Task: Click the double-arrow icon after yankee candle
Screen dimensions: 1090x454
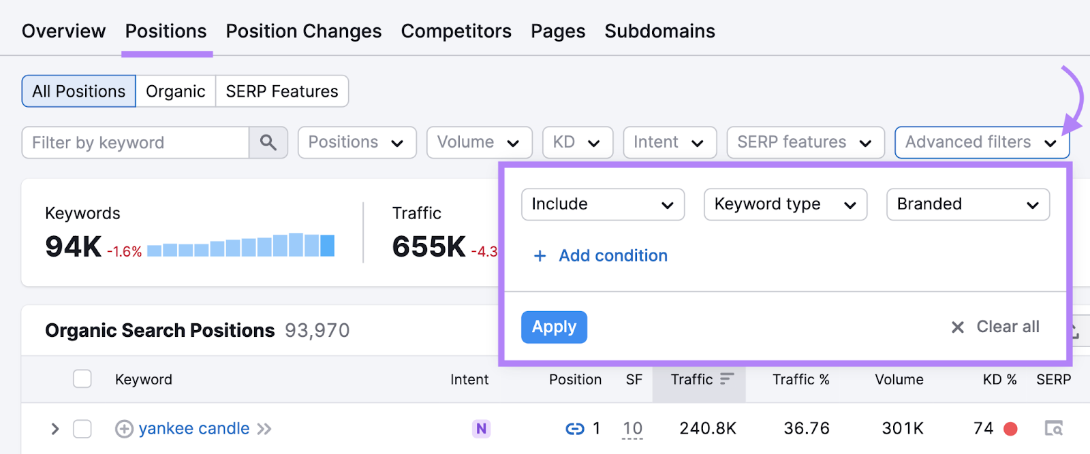Action: pyautogui.click(x=264, y=429)
